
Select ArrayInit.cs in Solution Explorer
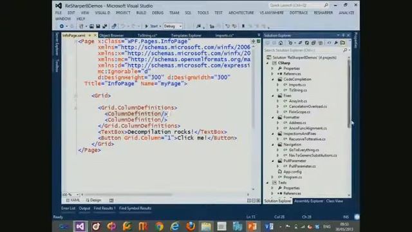coord(297,101)
